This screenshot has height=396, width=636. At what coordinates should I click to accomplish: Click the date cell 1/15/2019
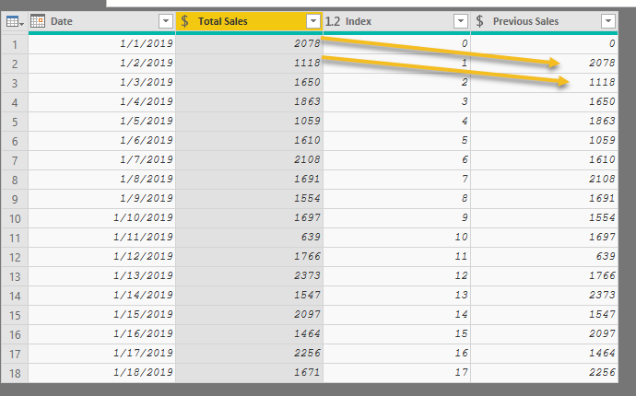tap(101, 315)
